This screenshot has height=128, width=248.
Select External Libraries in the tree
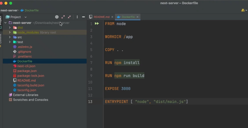(x=26, y=95)
